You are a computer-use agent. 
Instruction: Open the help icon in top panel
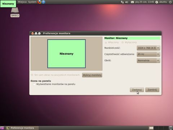44,2
